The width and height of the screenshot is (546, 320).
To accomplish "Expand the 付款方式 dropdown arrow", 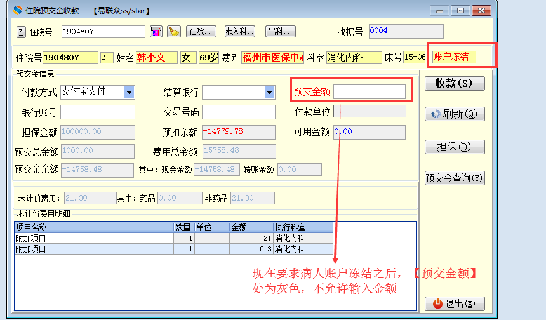I will coord(129,92).
